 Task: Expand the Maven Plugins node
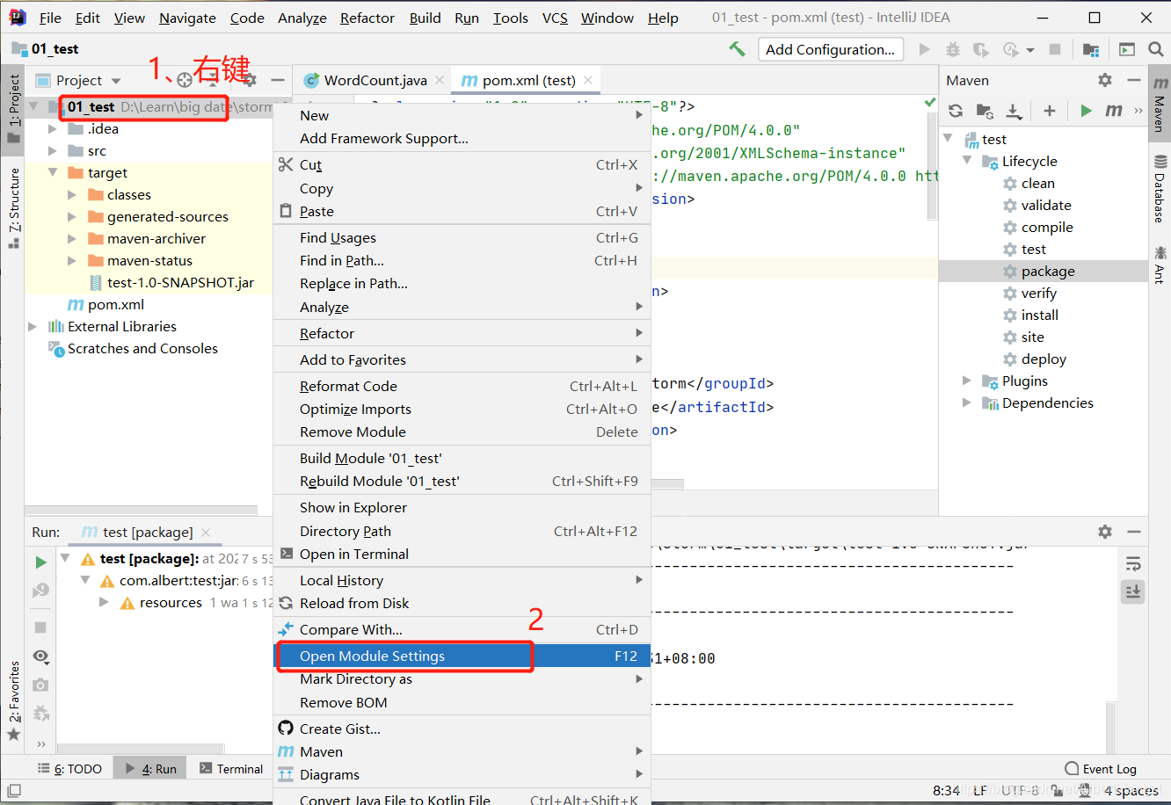point(967,381)
